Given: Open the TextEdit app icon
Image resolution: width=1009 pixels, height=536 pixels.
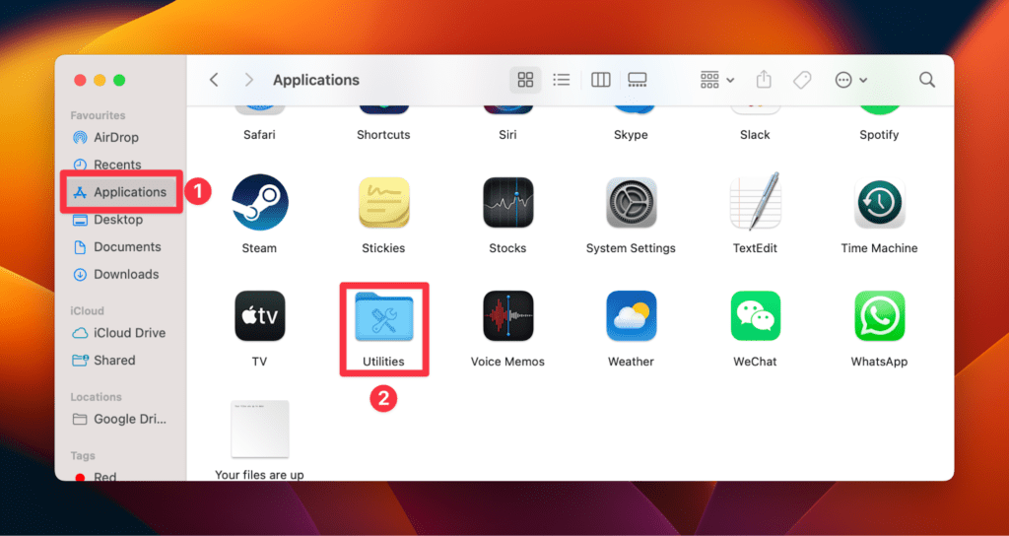Looking at the screenshot, I should tap(756, 201).
